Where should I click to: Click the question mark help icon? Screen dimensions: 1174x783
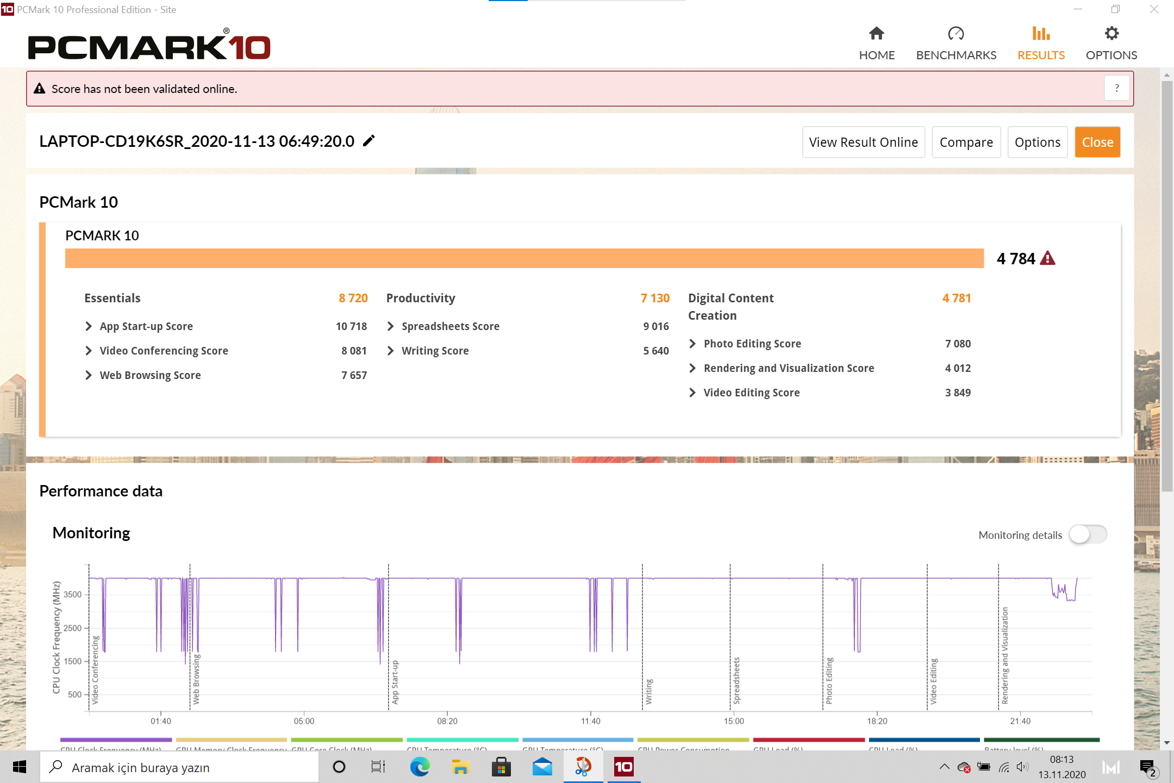(x=1117, y=89)
